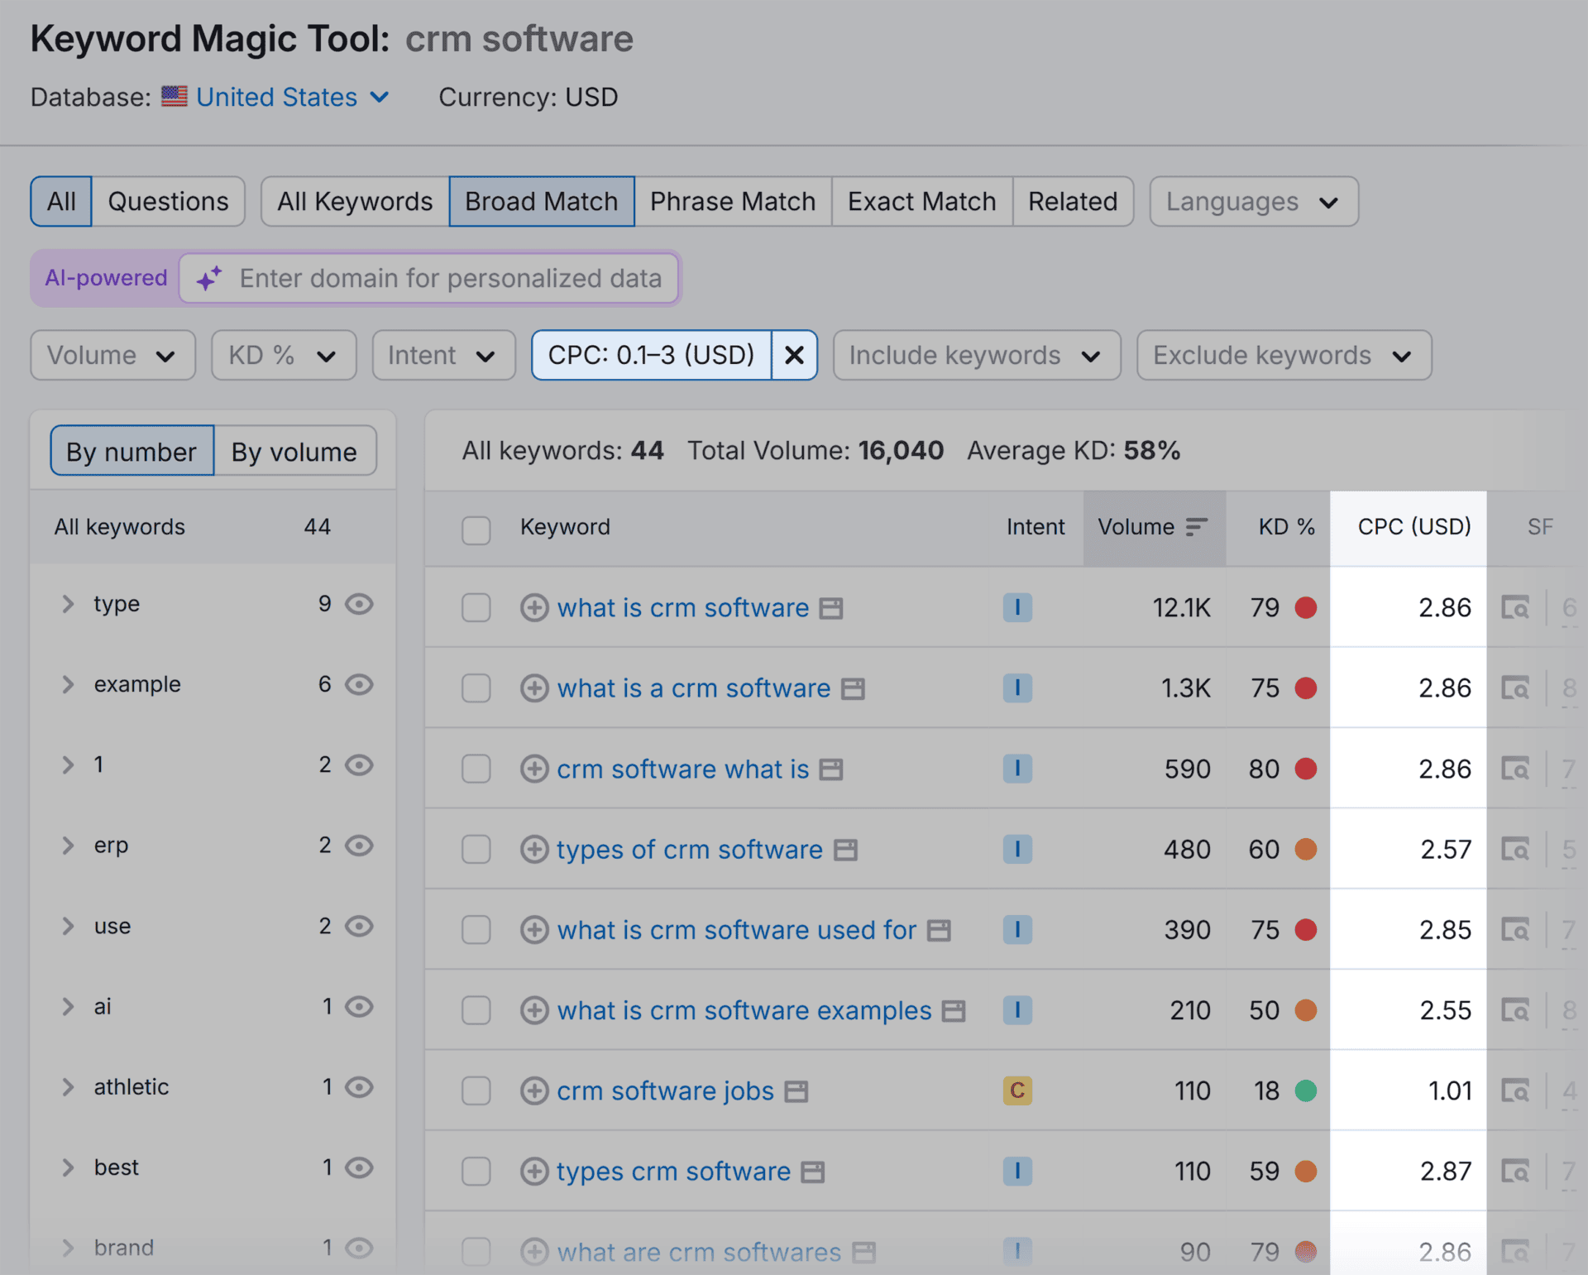1588x1275 pixels.
Task: Click plus icon beside 'types crm software'
Action: [x=533, y=1172]
